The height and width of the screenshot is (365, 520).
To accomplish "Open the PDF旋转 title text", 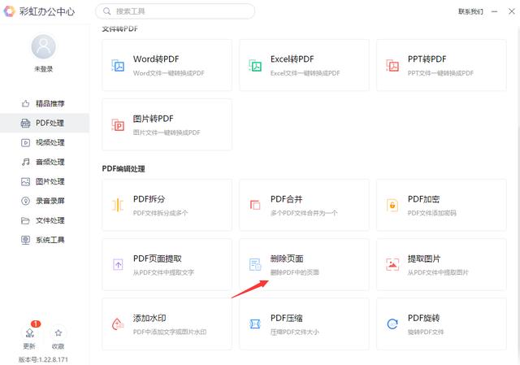I will point(423,318).
